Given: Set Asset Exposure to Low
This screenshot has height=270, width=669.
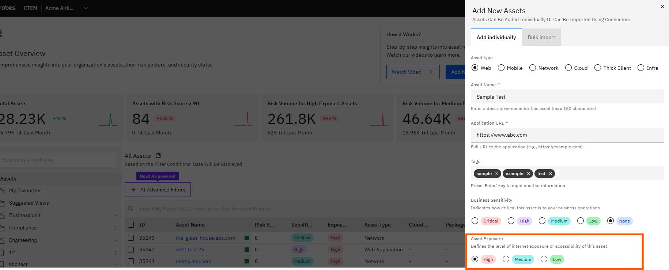Looking at the screenshot, I should pos(544,259).
